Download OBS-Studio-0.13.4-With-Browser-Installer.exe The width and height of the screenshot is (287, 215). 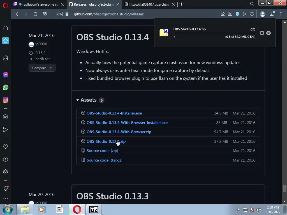[127, 123]
